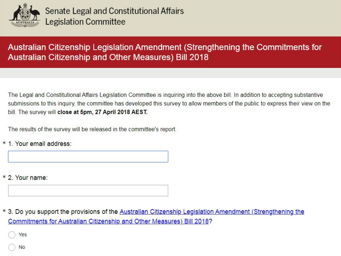Click into the Your name text box
The width and height of the screenshot is (341, 256).
(88, 191)
